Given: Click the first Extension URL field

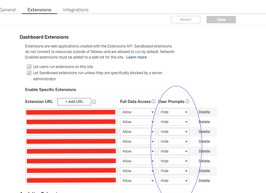Looking at the screenshot, I should [x=71, y=112].
